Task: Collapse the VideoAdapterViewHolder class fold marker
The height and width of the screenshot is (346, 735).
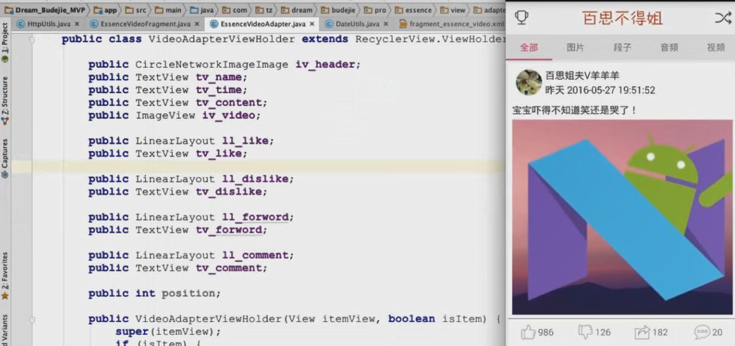Action: (x=32, y=39)
